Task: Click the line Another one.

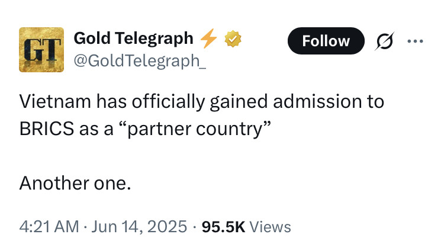Action: pyautogui.click(x=75, y=184)
